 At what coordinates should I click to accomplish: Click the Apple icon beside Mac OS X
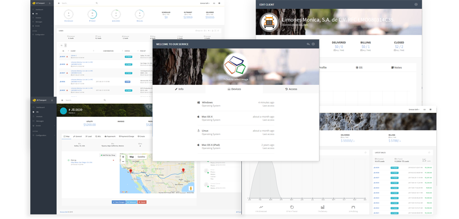tap(198, 116)
